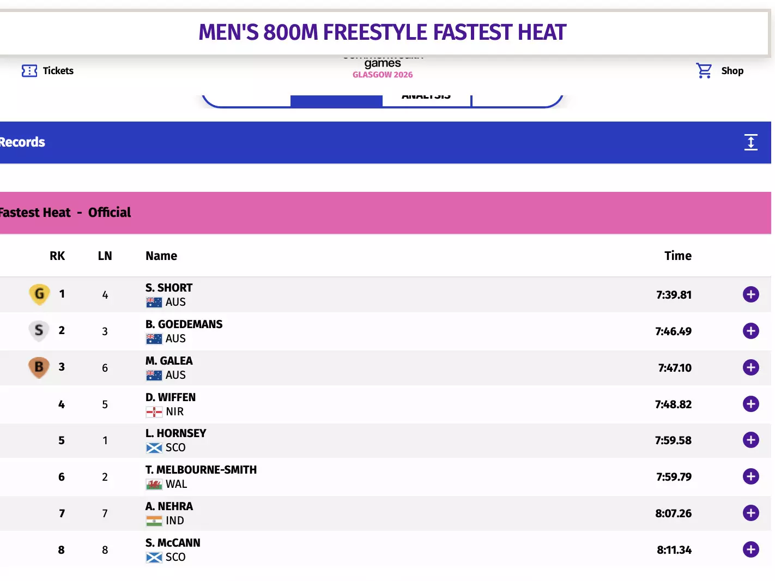This screenshot has width=775, height=581.
Task: Show A. Nehra's result details
Action: click(750, 513)
